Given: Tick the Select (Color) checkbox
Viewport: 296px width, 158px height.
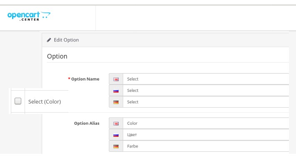Looking at the screenshot, I should pyautogui.click(x=18, y=101).
